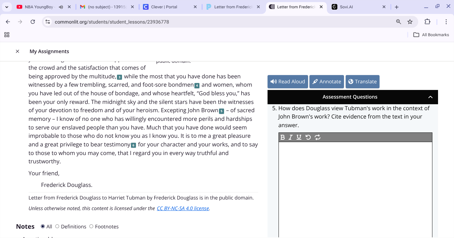Open the CC BY-NC-SA 4.0 license link
The image size is (454, 238).
183,208
